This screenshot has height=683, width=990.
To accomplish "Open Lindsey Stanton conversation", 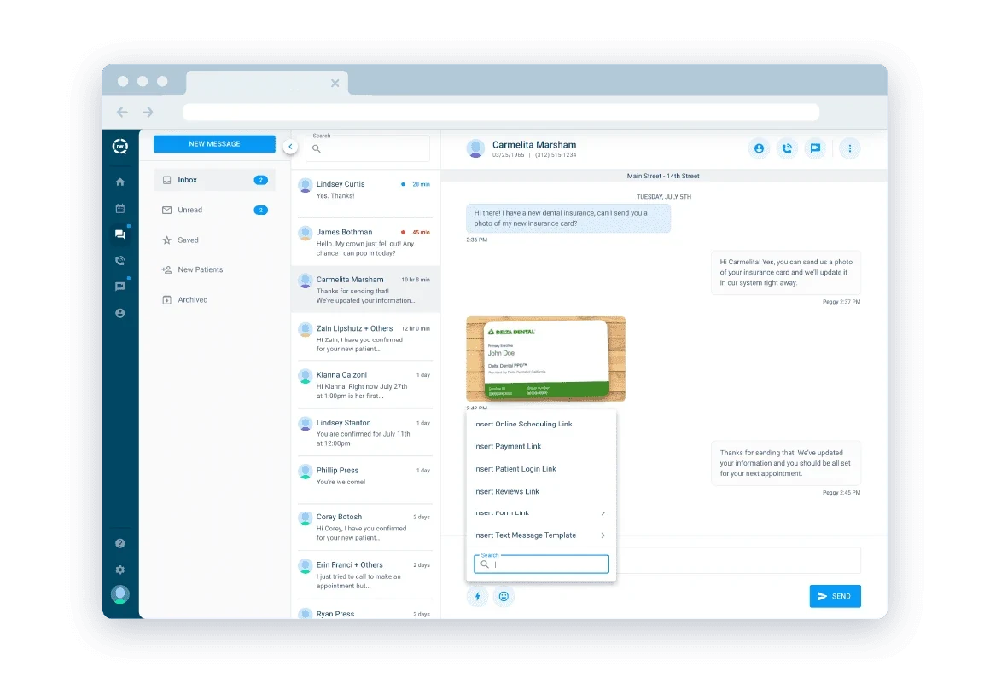I will click(365, 432).
